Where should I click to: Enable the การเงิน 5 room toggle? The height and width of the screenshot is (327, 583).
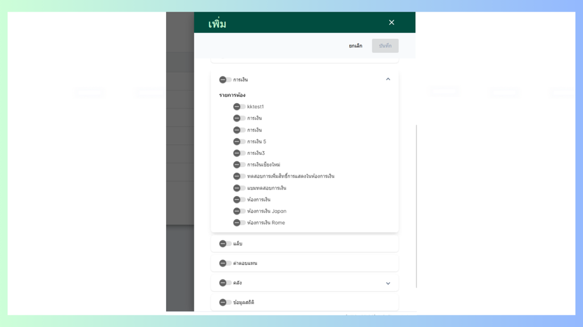239,142
